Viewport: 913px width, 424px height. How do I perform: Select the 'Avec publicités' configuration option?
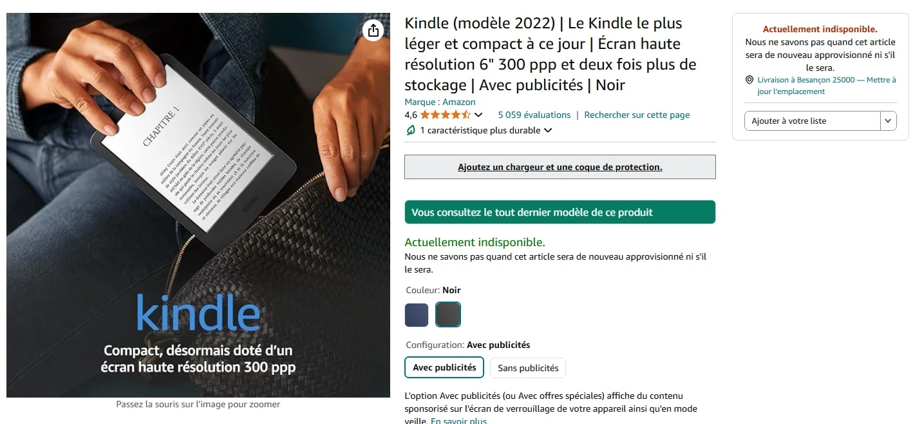444,367
